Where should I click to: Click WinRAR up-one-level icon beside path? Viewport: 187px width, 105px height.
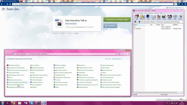135,22
